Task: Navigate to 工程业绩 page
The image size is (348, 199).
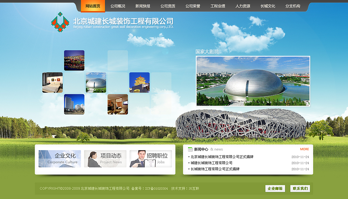Action: pos(218,6)
